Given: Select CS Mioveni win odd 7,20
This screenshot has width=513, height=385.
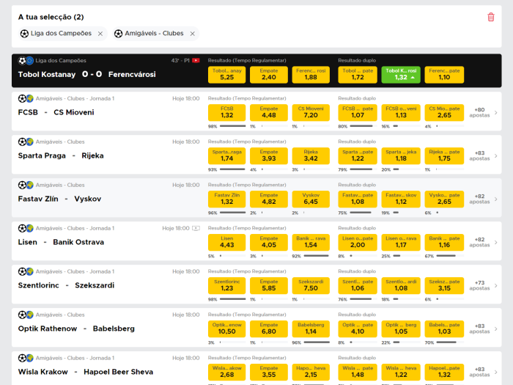Looking at the screenshot, I should (311, 113).
